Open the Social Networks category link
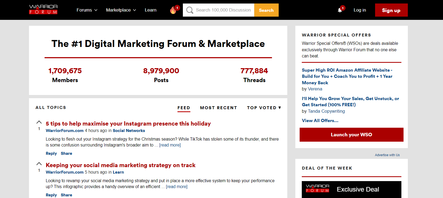The width and height of the screenshot is (443, 198). tap(129, 131)
